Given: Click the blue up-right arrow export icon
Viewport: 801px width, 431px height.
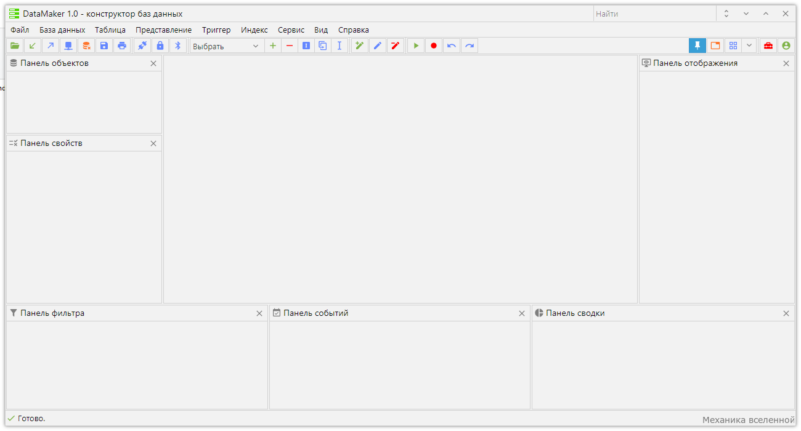Looking at the screenshot, I should click(51, 46).
